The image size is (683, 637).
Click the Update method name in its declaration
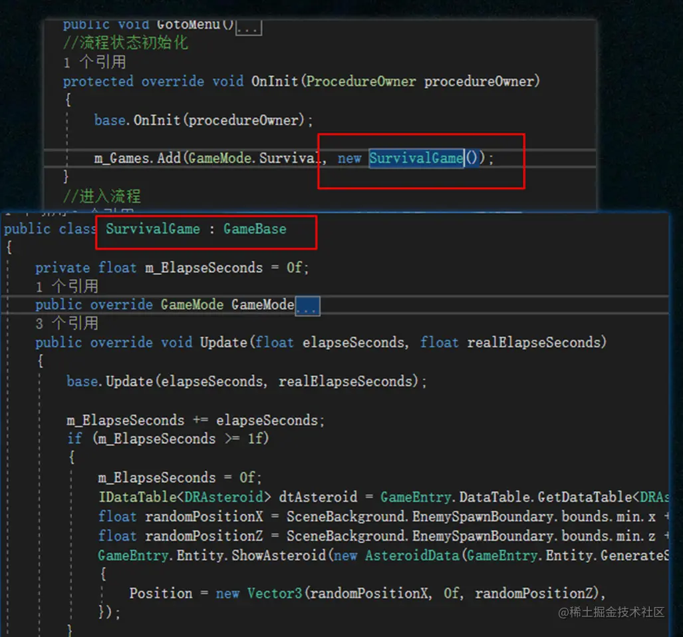click(223, 343)
